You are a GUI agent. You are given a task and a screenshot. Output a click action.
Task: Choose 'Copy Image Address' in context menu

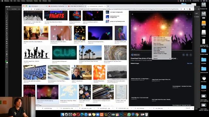click(x=159, y=52)
